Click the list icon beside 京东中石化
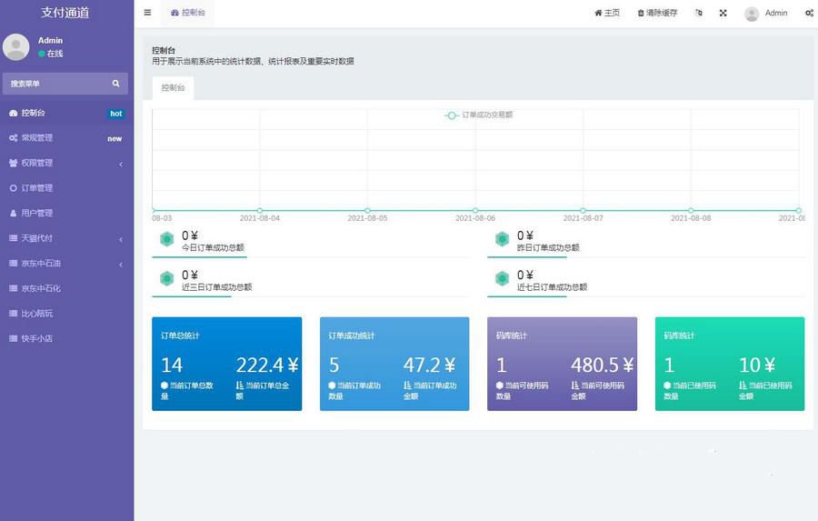 pos(13,288)
